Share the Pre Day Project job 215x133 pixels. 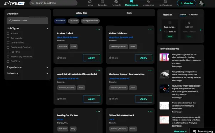pyautogui.click(x=61, y=58)
